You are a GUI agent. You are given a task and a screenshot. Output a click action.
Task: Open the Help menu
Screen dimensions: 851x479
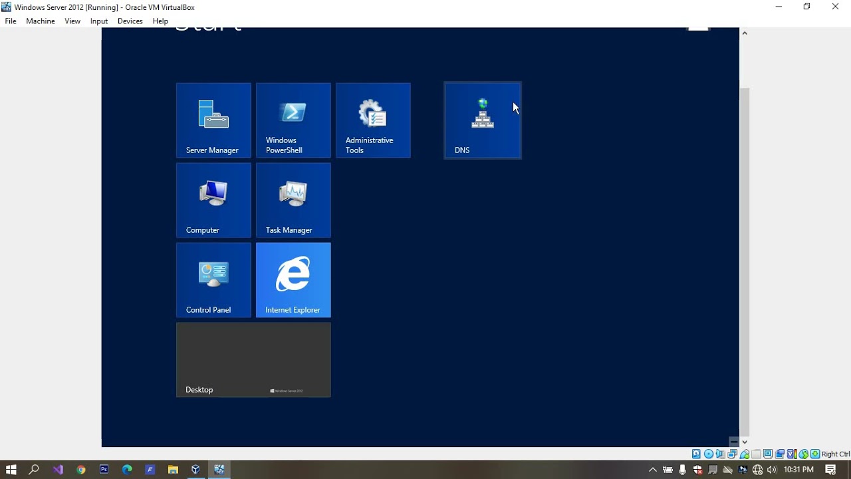tap(160, 21)
